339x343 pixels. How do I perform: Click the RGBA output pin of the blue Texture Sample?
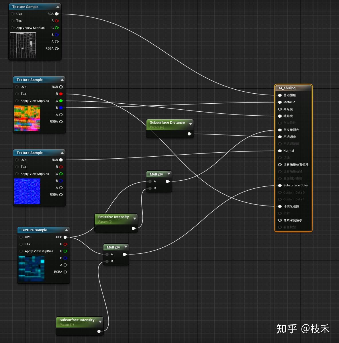(61, 194)
